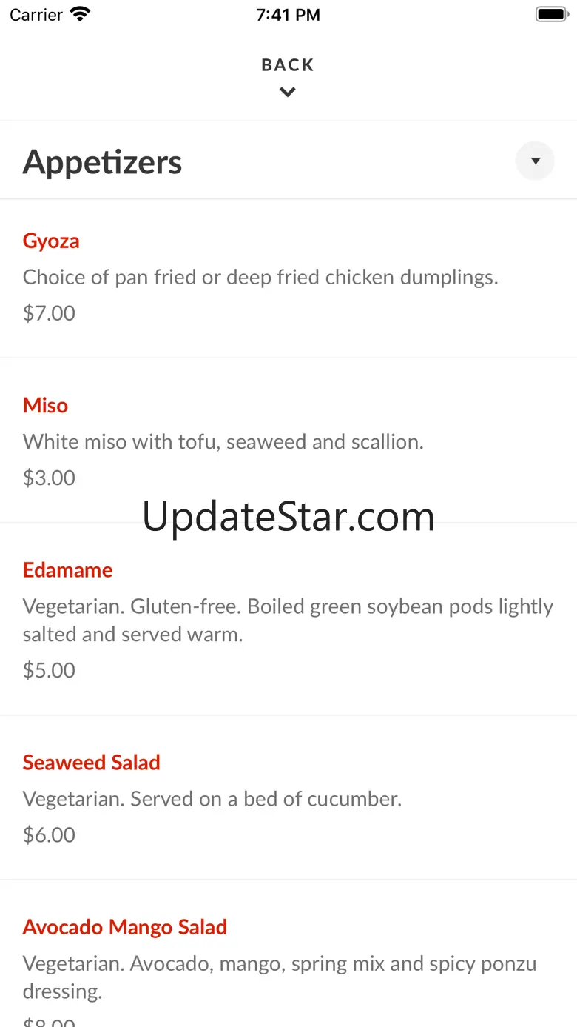Tap the $6.00 Seaweed Salad price
577x1027 pixels.
click(49, 834)
